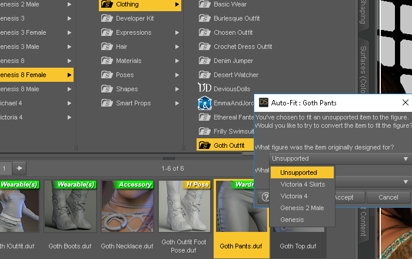Image resolution: width=412 pixels, height=259 pixels.
Task: Select Genesis 8 Male category
Action: (36, 89)
